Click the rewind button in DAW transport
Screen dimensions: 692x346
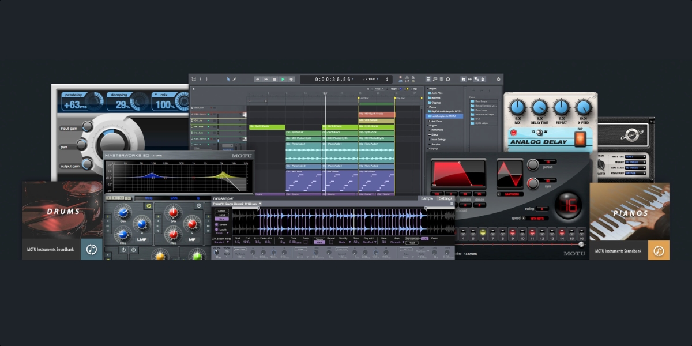(258, 79)
